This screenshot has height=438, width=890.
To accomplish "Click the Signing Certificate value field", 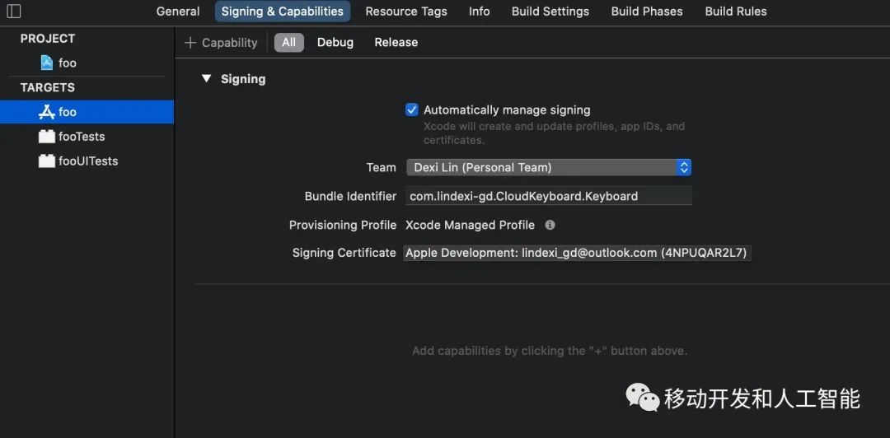I will point(577,253).
